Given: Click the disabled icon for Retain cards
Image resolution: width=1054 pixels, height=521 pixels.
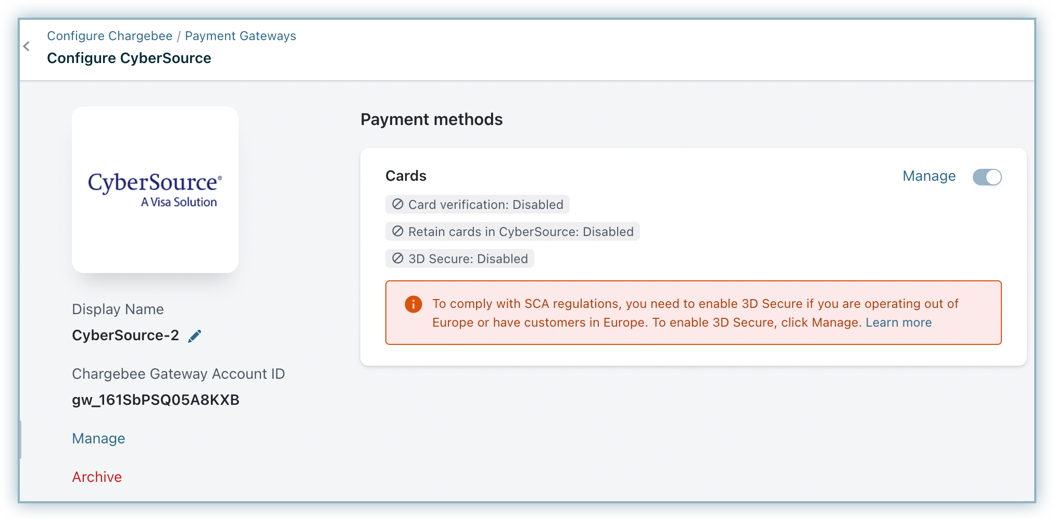Looking at the screenshot, I should [398, 231].
